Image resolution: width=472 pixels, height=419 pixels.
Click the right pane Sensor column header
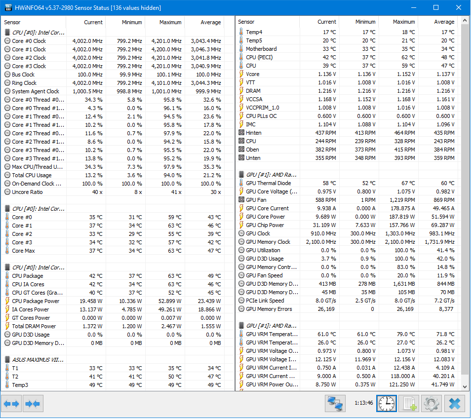268,22
